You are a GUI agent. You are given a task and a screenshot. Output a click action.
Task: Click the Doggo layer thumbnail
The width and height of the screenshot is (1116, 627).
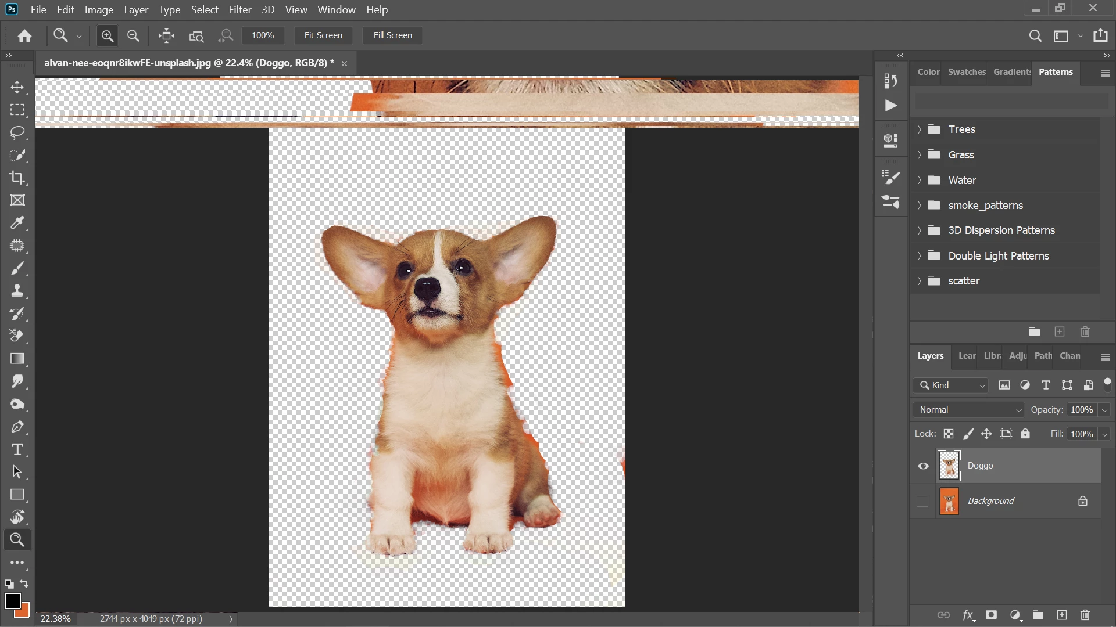click(949, 466)
